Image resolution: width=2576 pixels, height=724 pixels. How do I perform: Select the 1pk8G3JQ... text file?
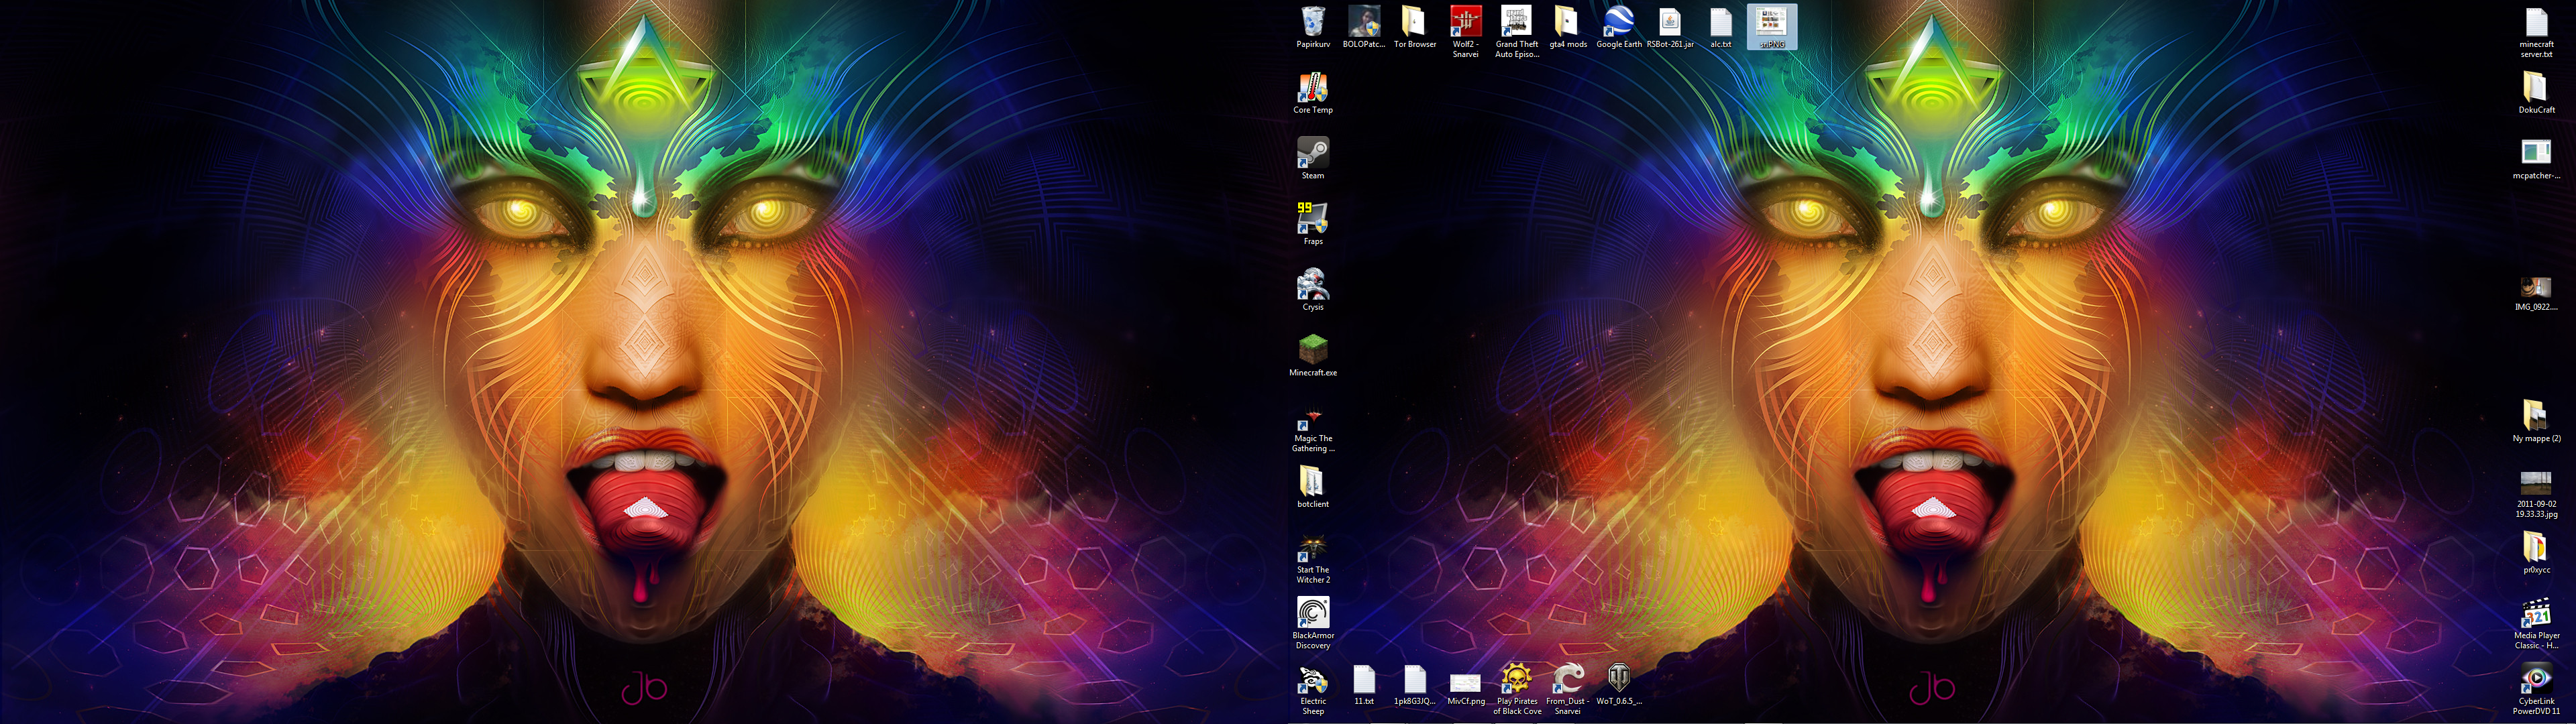(1414, 685)
